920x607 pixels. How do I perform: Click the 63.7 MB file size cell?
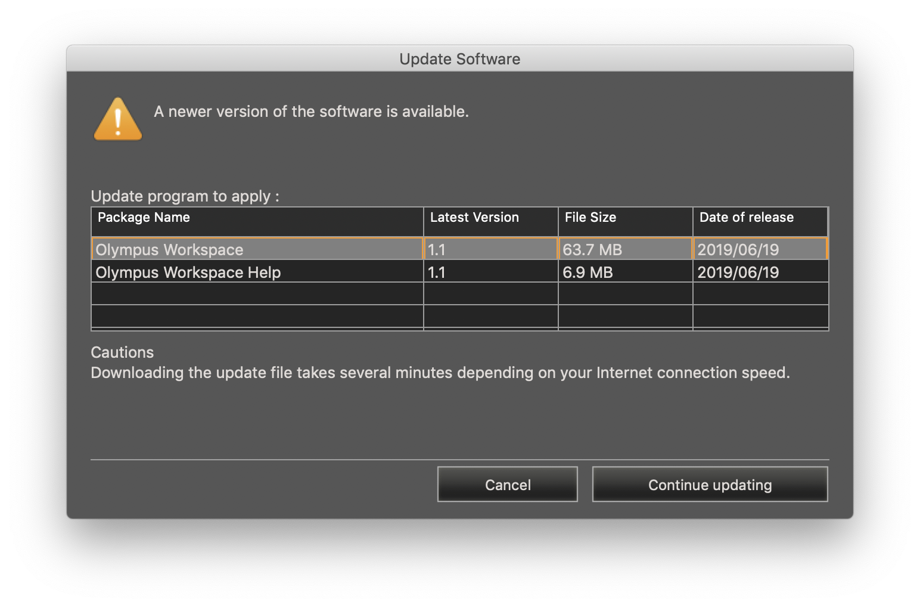[626, 249]
